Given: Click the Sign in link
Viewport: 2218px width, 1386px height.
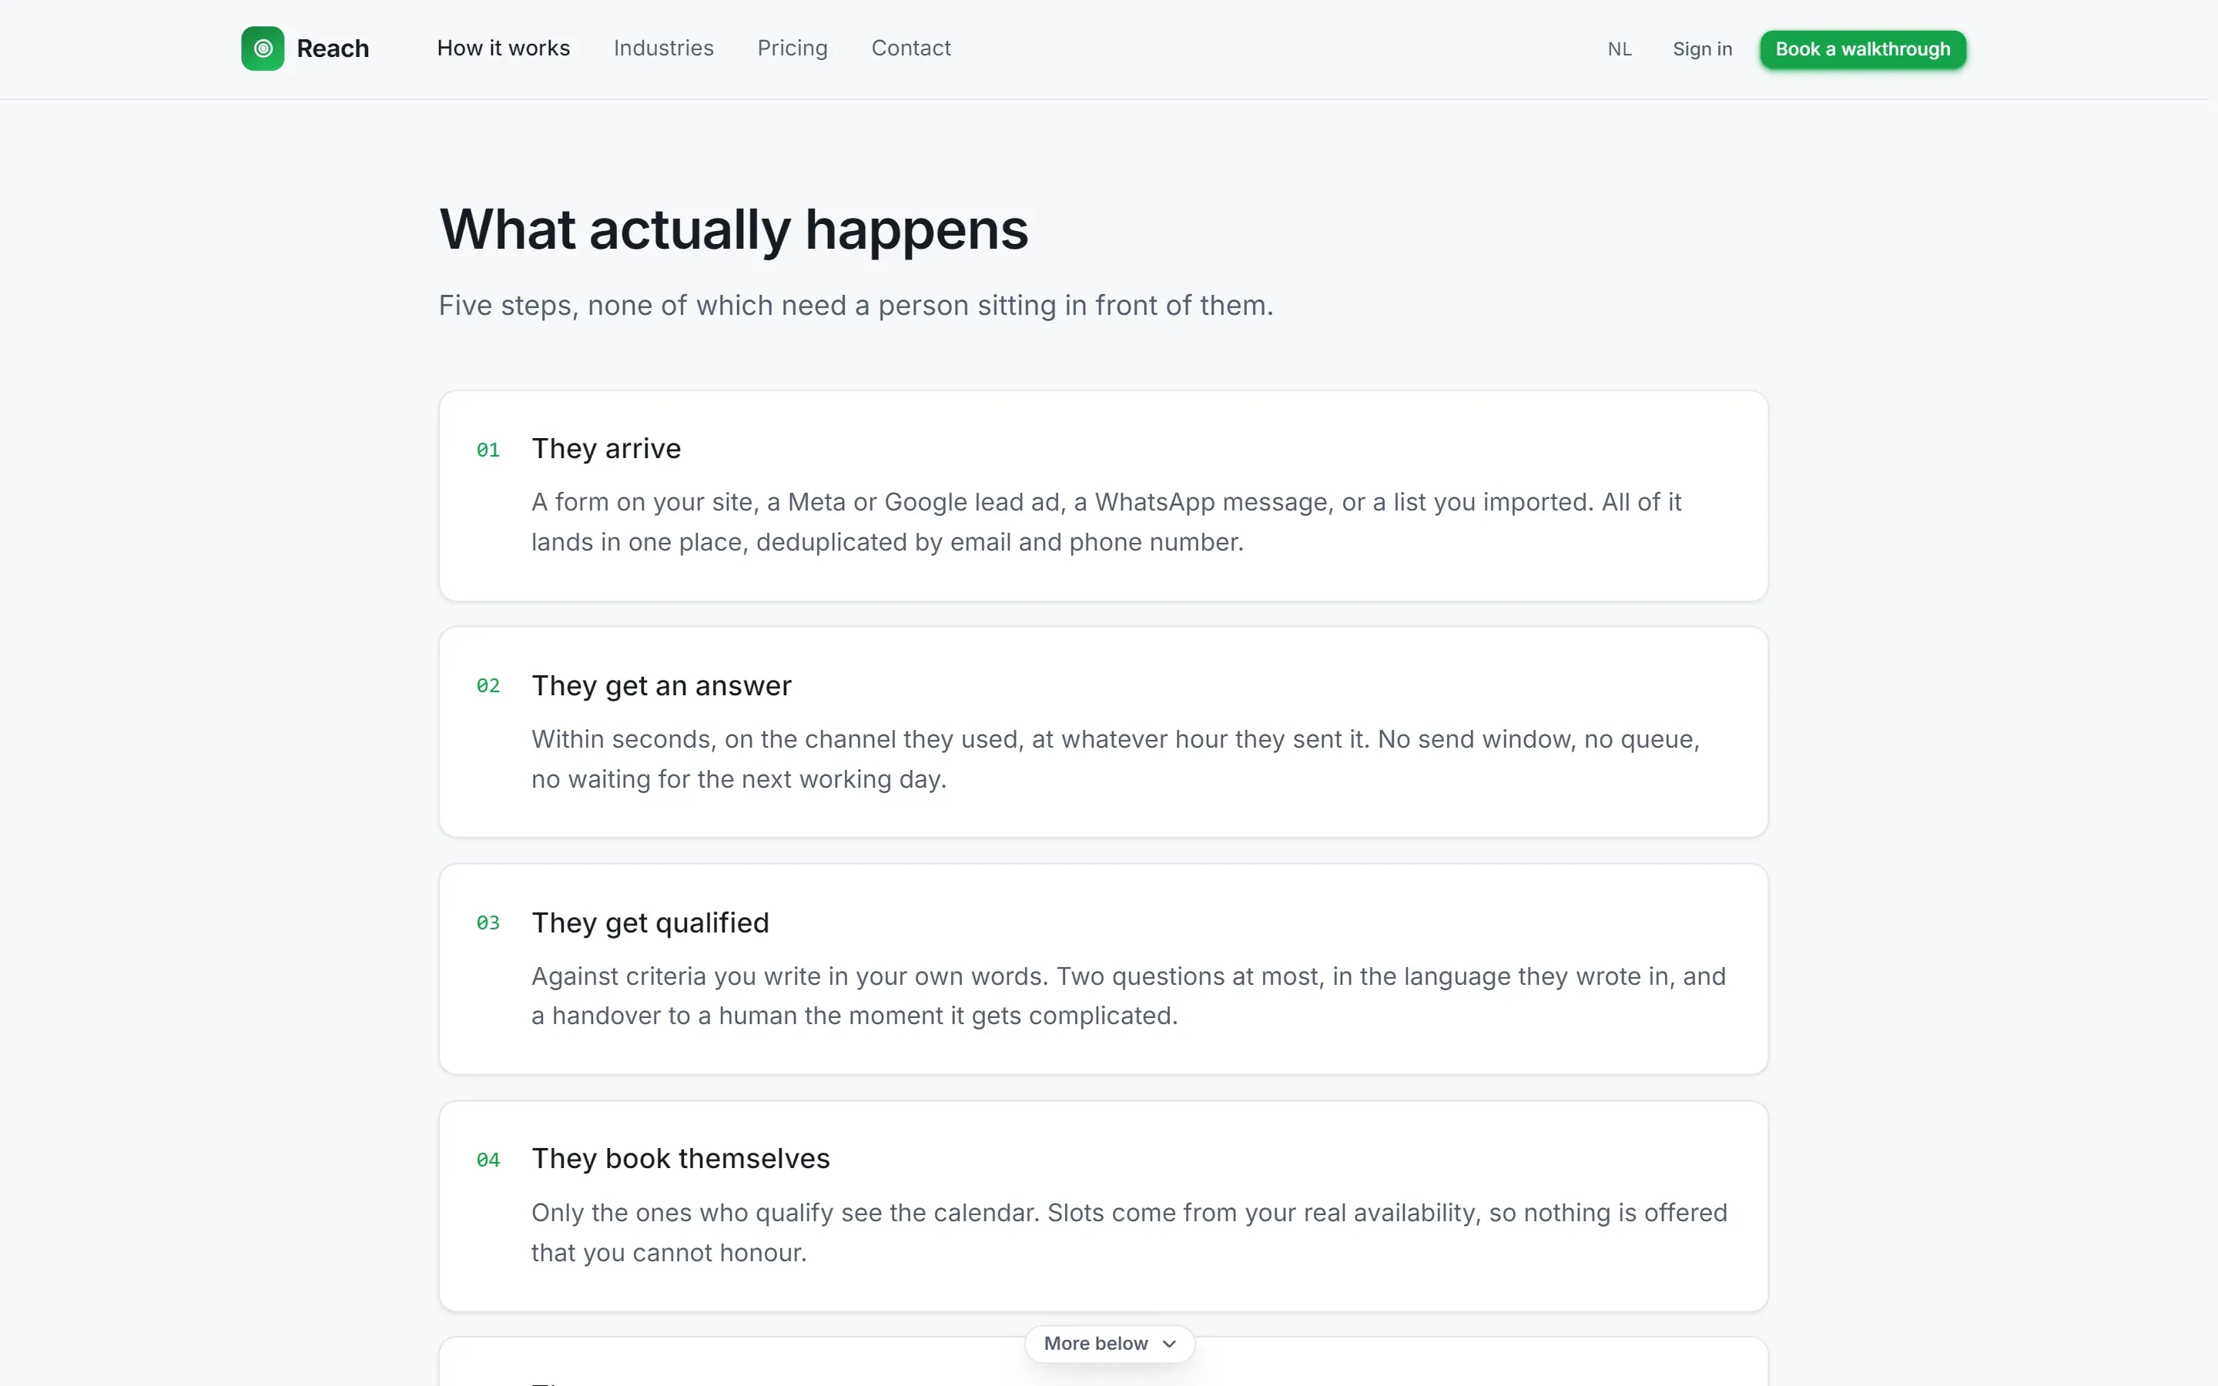Looking at the screenshot, I should tap(1702, 49).
